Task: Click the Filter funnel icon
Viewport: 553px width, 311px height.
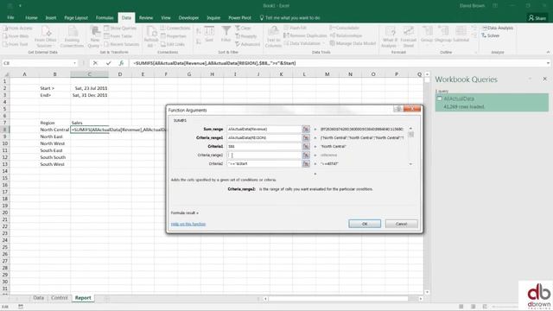Action: pos(226,35)
